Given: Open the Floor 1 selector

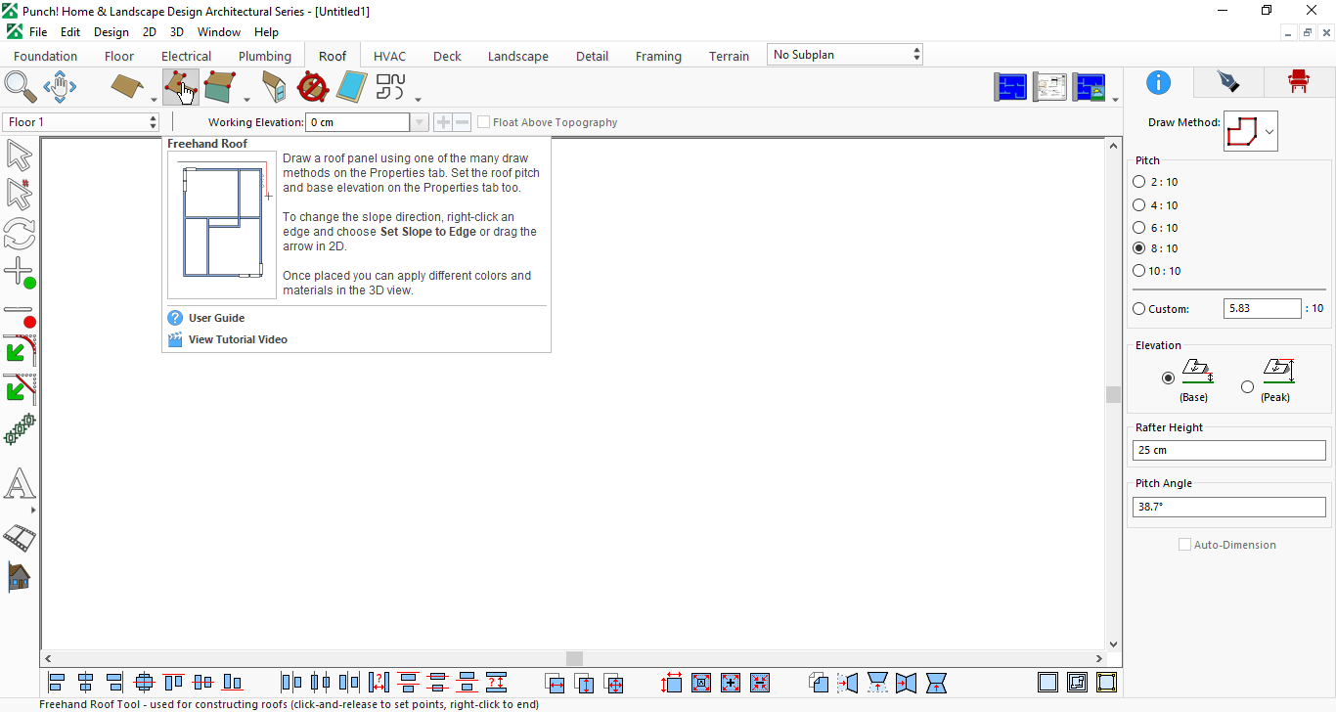Looking at the screenshot, I should [80, 122].
